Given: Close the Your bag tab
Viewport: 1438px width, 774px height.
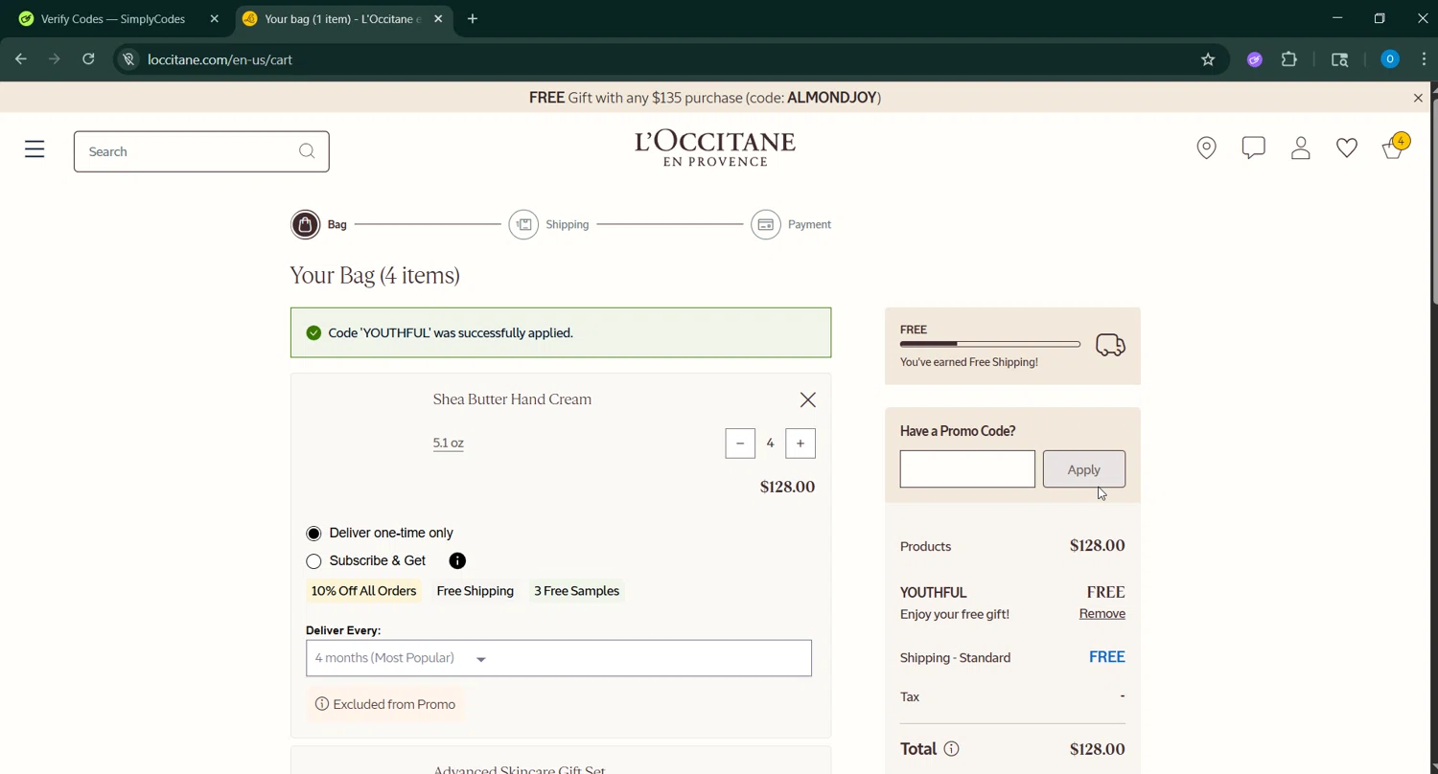Looking at the screenshot, I should click(438, 19).
